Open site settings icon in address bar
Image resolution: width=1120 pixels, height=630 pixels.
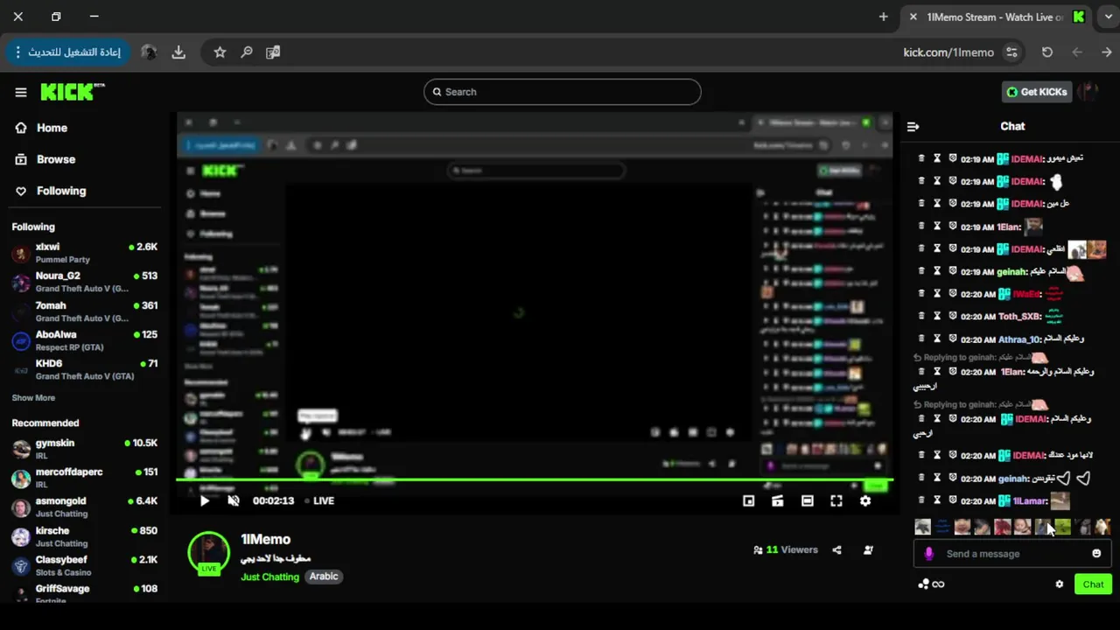[x=1012, y=52]
